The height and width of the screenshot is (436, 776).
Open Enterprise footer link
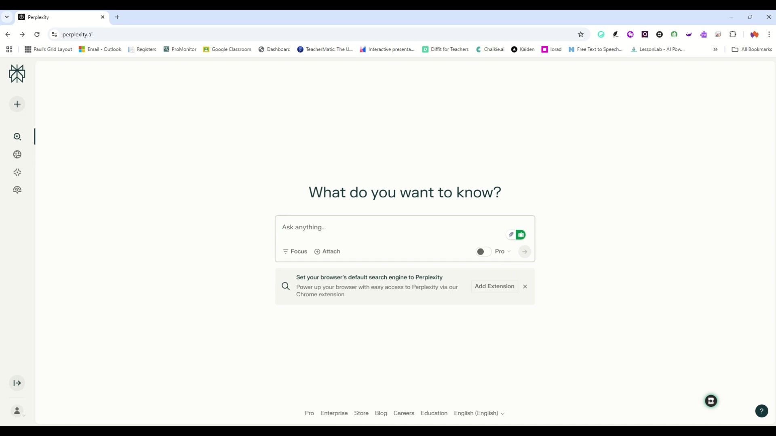(x=334, y=413)
